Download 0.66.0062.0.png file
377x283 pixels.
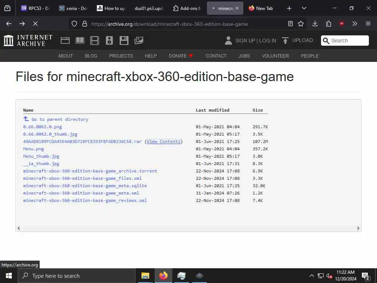pyautogui.click(x=42, y=127)
